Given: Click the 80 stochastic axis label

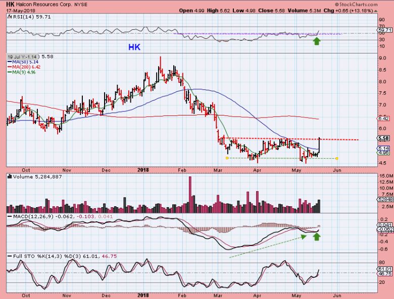Looking at the screenshot, I should pyautogui.click(x=382, y=263).
